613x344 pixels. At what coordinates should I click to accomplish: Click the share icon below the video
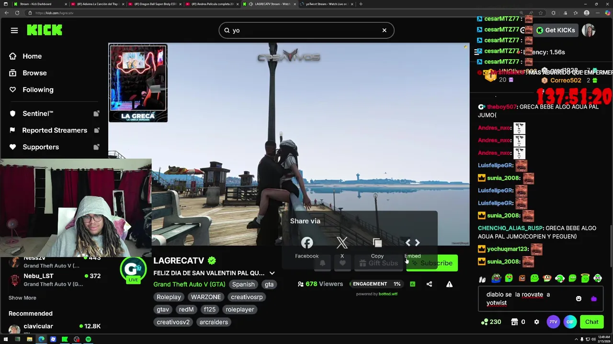429,284
